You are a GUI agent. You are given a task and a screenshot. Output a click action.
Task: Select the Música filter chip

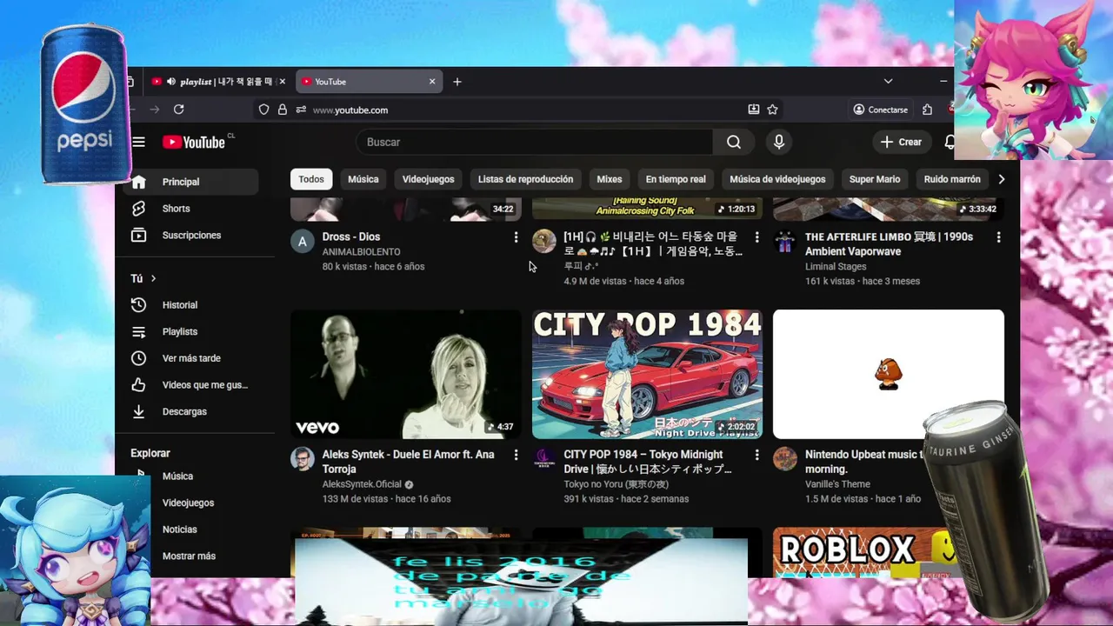(363, 179)
